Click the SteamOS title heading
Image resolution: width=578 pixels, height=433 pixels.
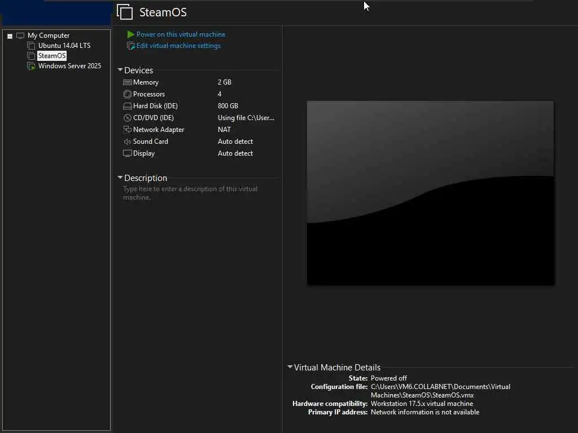[x=163, y=12]
